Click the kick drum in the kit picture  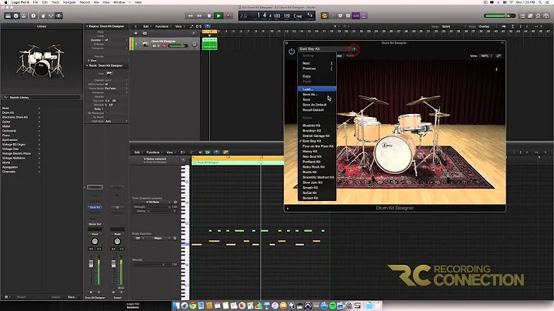click(393, 154)
